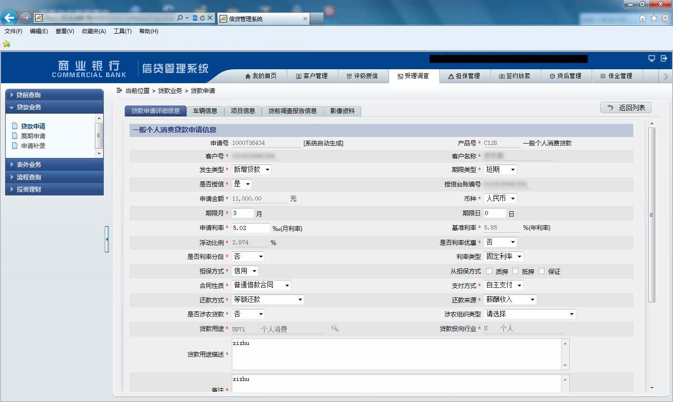Expand 流程查询 sidebar section
673x402 pixels.
click(x=54, y=177)
